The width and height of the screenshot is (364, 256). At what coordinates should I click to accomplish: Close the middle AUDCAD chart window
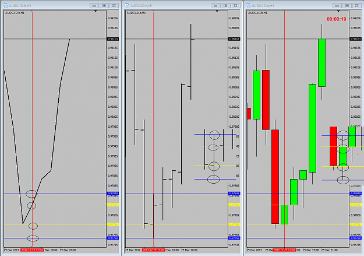pos(235,6)
